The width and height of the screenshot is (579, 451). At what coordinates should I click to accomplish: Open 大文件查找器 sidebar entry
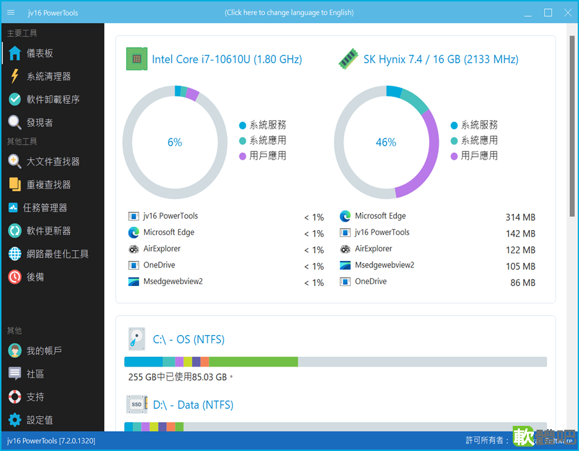coord(53,161)
